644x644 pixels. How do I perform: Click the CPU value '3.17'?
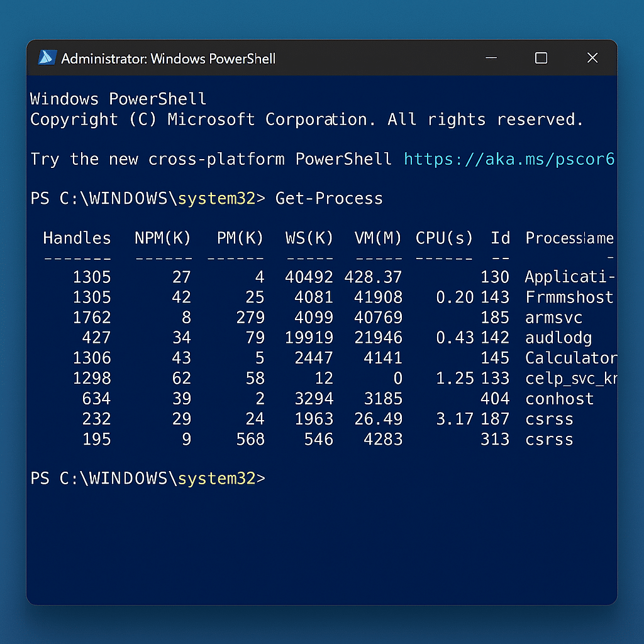pyautogui.click(x=455, y=419)
